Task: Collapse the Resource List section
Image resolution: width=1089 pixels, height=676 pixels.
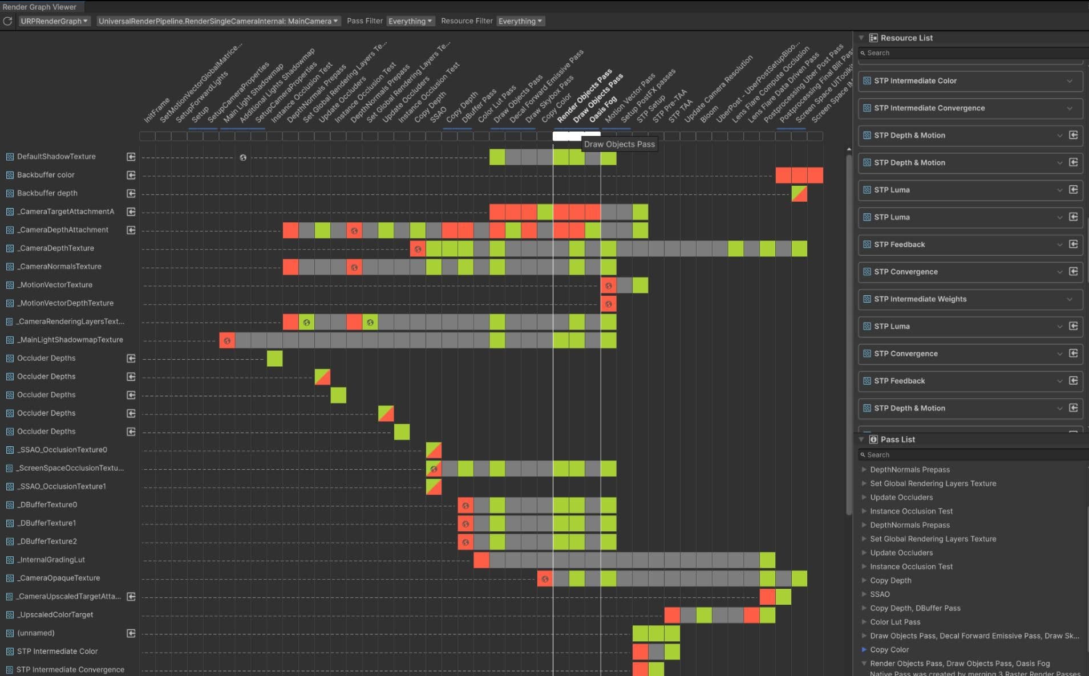Action: (861, 38)
